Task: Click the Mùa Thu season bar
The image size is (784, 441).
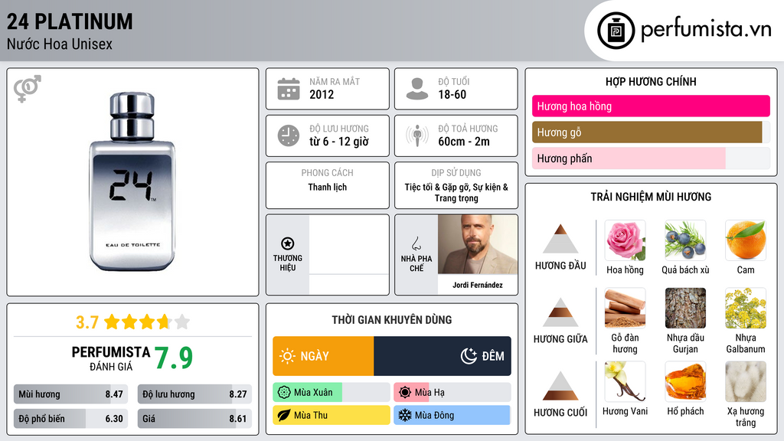Action: [x=331, y=415]
